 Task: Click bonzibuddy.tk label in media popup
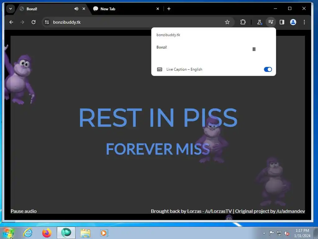pos(168,35)
